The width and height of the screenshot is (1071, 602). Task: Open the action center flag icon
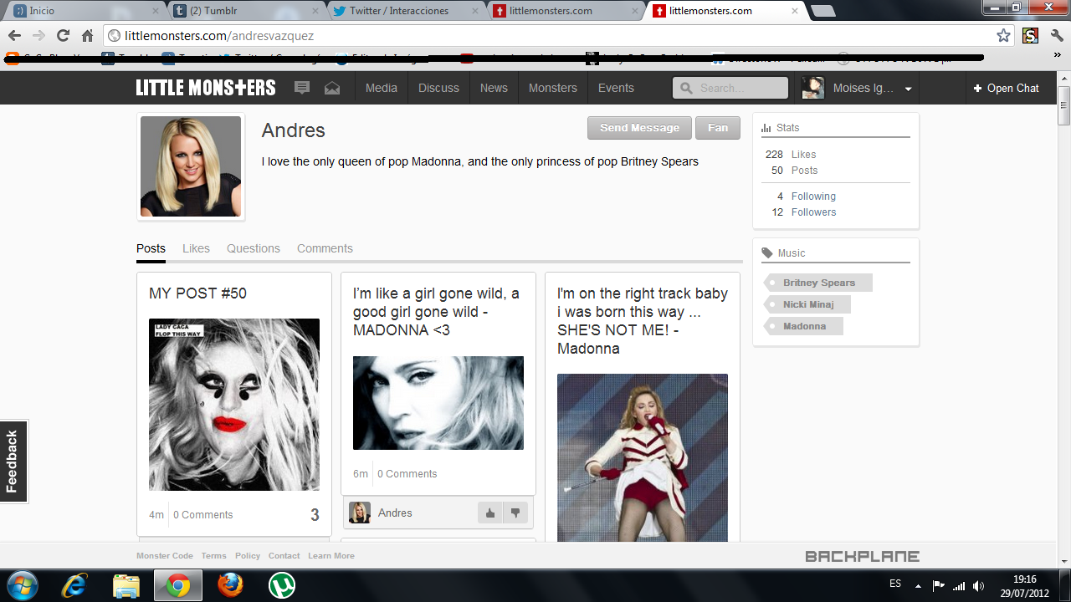tap(938, 585)
